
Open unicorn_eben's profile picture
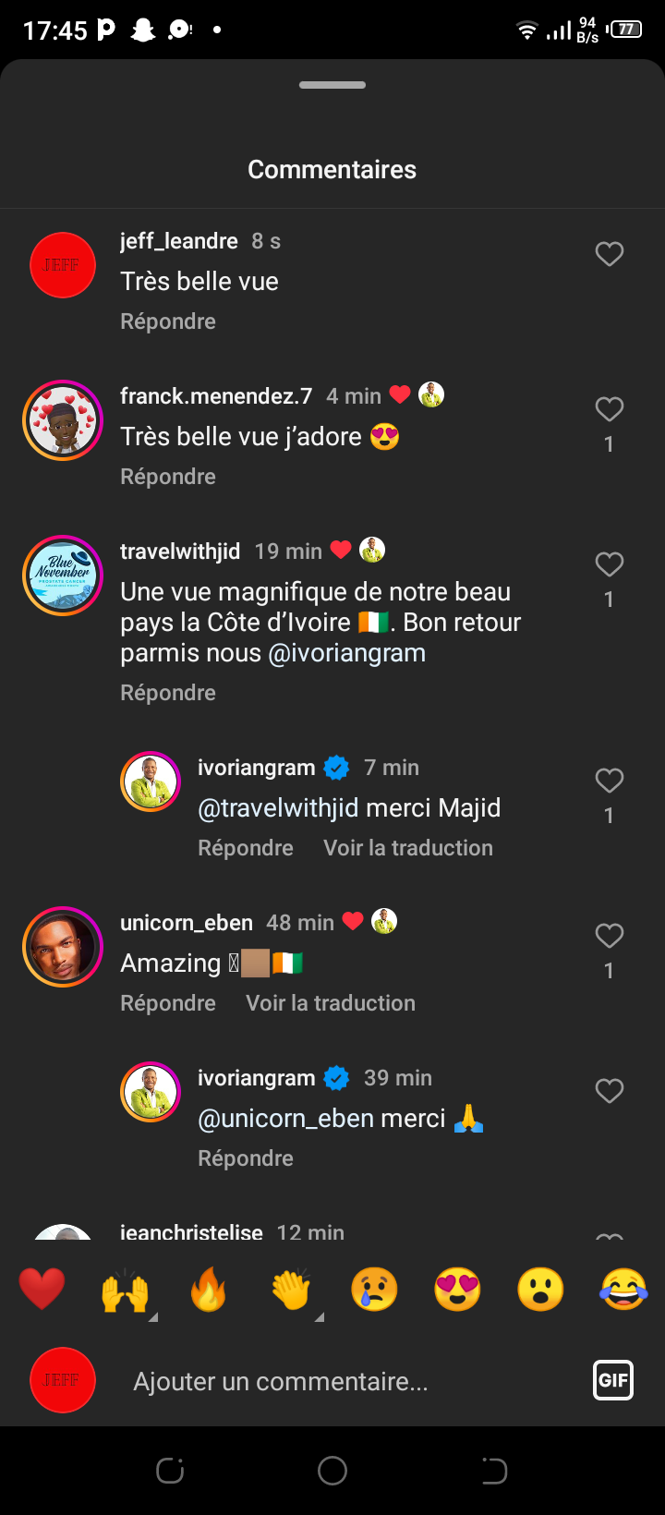point(63,947)
